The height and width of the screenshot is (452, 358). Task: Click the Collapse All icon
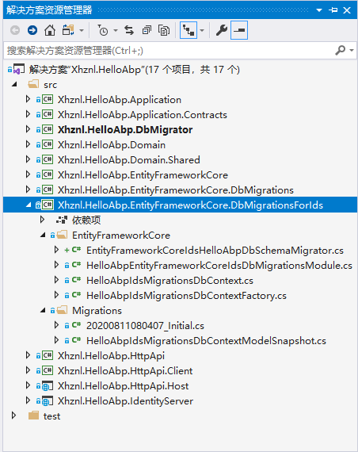pos(147,30)
